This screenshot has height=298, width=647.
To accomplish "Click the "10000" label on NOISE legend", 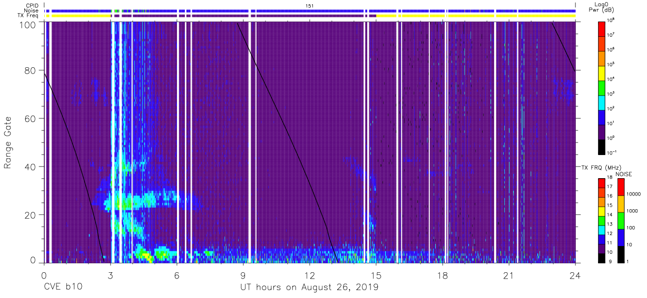I will pyautogui.click(x=635, y=194).
